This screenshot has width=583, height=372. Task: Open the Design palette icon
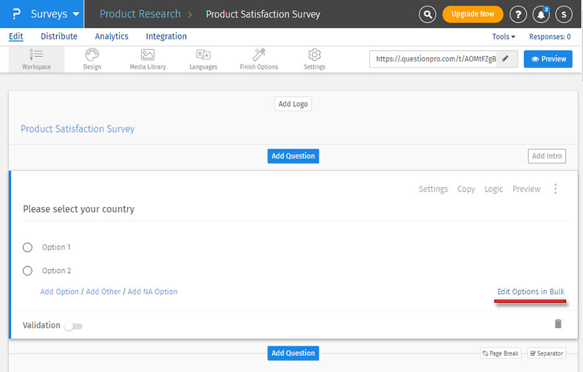[x=92, y=55]
